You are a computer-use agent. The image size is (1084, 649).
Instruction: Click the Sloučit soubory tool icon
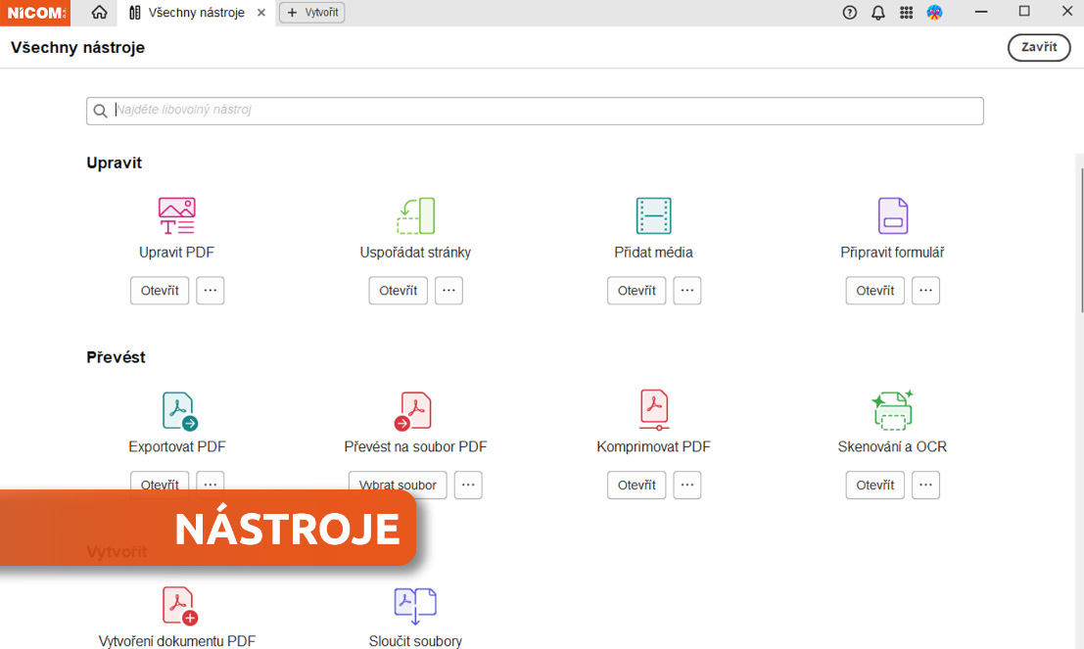[x=415, y=606]
